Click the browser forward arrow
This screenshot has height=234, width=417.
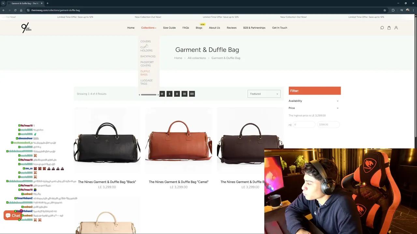point(9,10)
